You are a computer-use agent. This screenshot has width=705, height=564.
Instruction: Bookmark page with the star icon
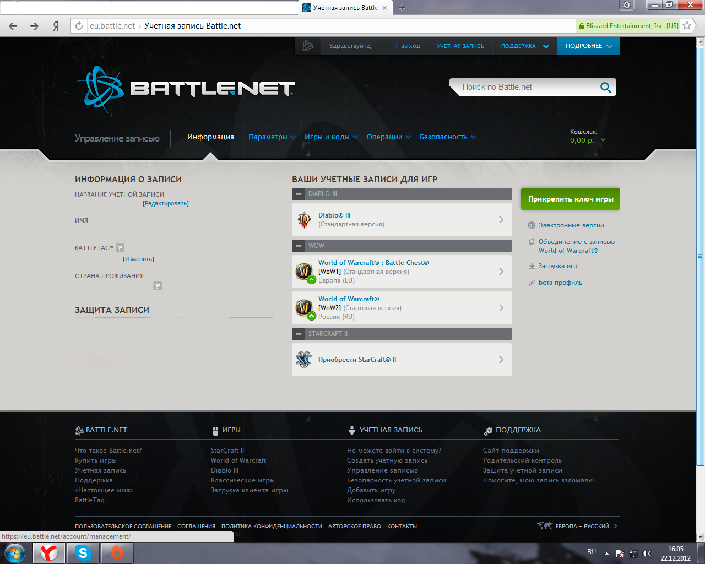pos(687,25)
